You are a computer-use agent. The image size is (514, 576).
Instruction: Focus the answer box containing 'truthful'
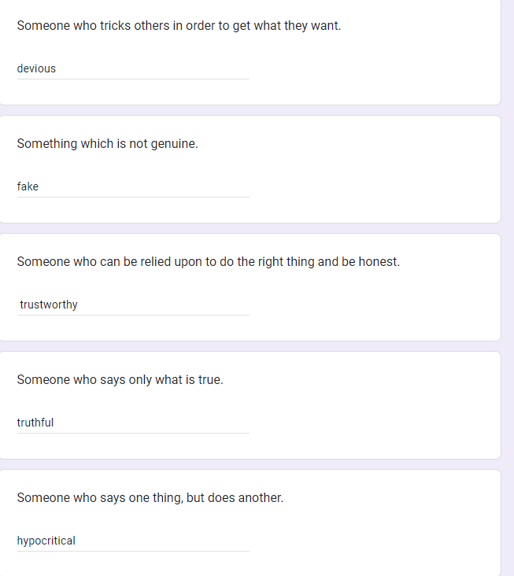pyautogui.click(x=132, y=423)
